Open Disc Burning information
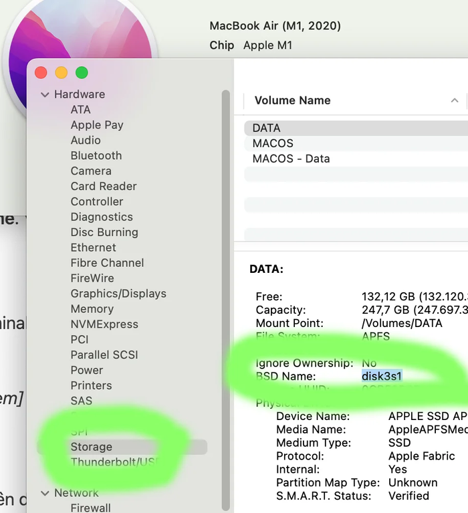Screen dimensions: 468x513 104,233
